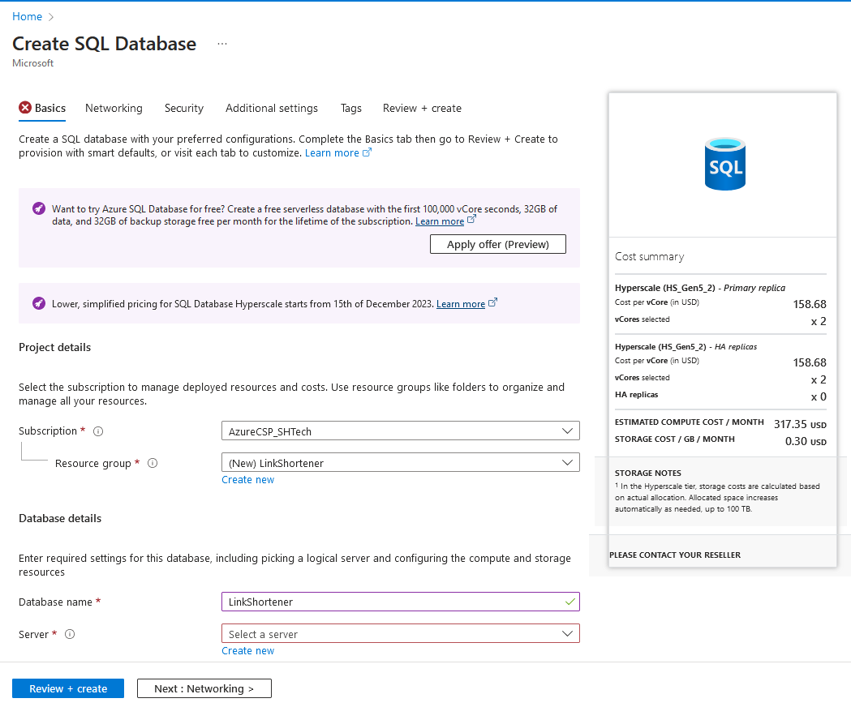Click the info icon beside Subscription

pos(98,431)
